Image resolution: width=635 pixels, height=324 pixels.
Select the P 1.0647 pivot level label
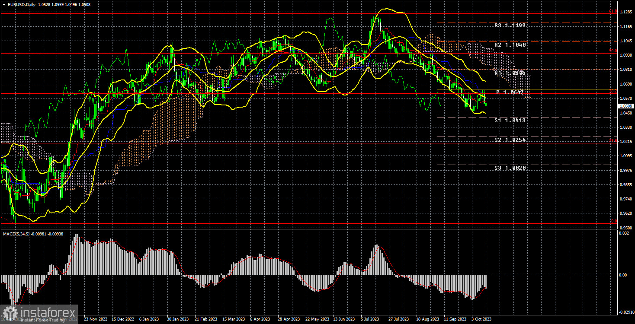510,92
